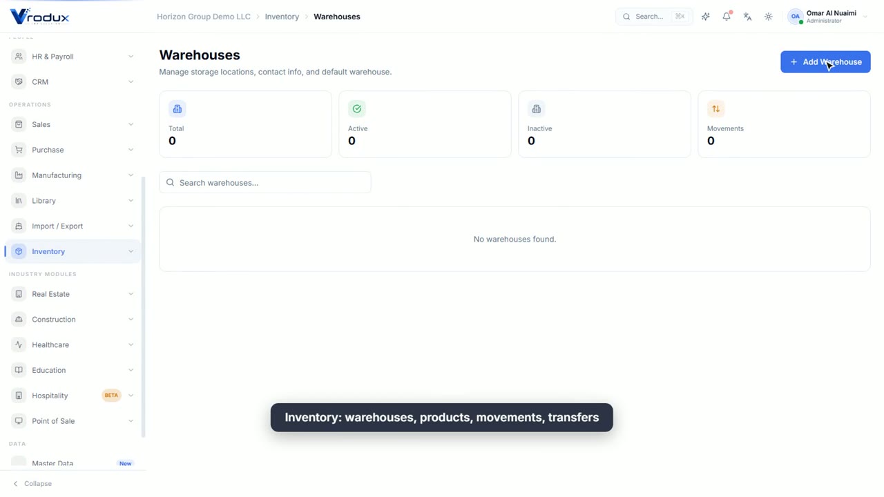
Task: Click the Add Warehouse button
Action: pos(825,62)
